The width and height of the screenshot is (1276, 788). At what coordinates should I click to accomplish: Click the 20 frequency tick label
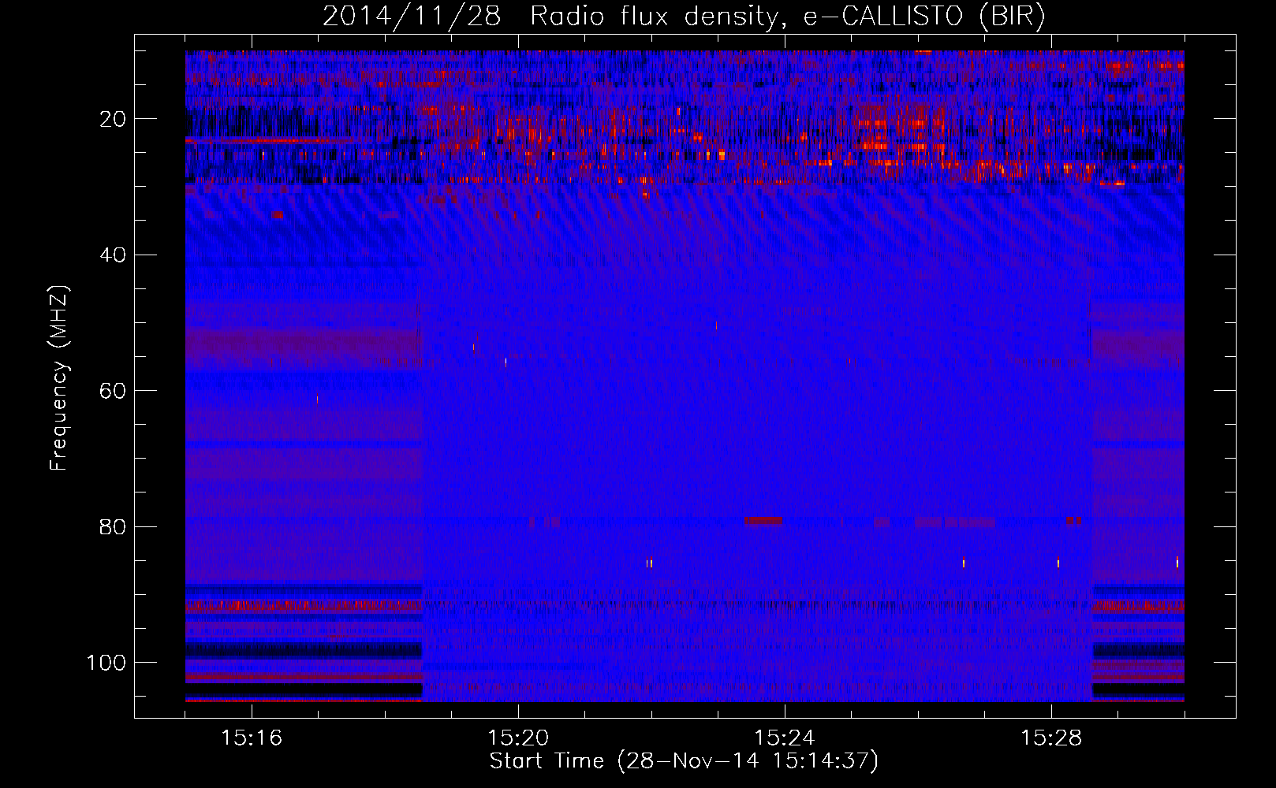pyautogui.click(x=114, y=119)
